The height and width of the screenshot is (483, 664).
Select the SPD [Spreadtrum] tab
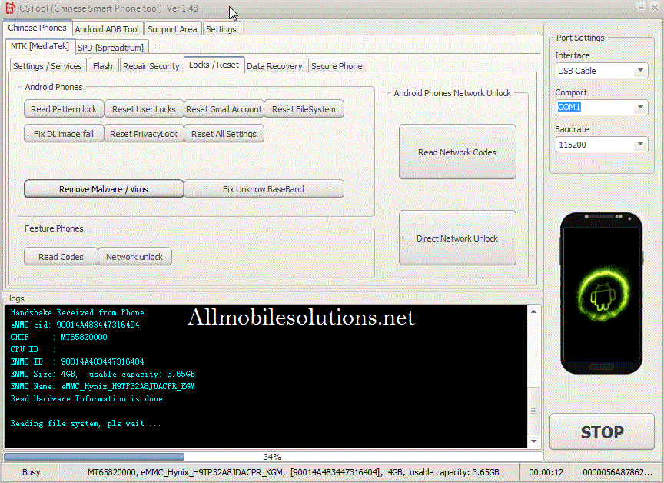coord(111,48)
